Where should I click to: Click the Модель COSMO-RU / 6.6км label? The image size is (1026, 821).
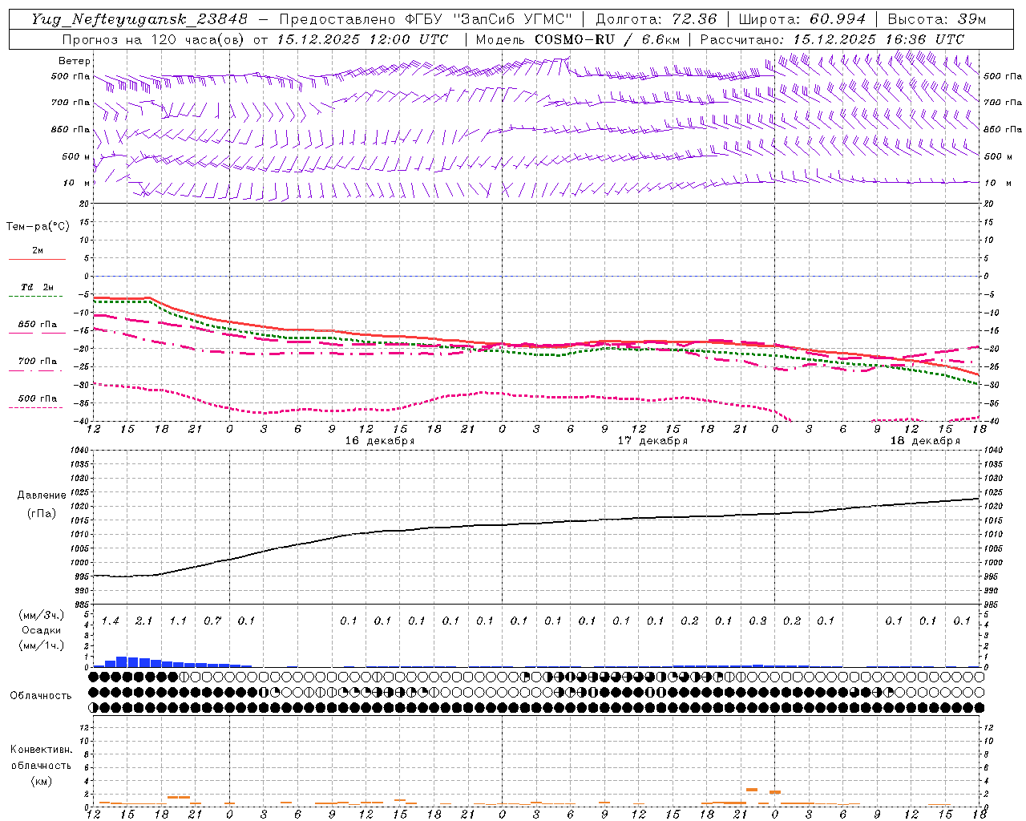tap(577, 39)
